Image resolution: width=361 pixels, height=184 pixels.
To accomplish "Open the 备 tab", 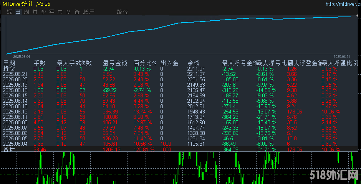I will click(x=77, y=12).
